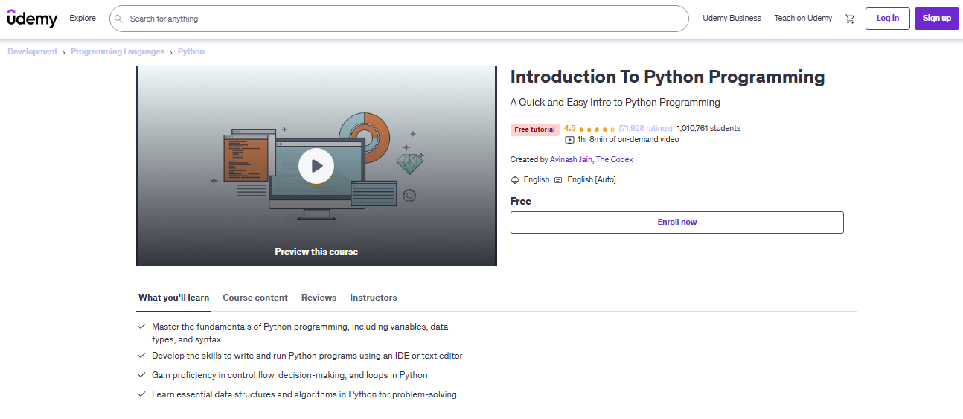View the 71,928 ratings link
Screen dimensions: 963x419
tap(645, 129)
